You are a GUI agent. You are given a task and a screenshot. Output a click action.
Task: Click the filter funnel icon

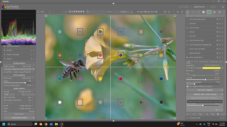coord(38,12)
